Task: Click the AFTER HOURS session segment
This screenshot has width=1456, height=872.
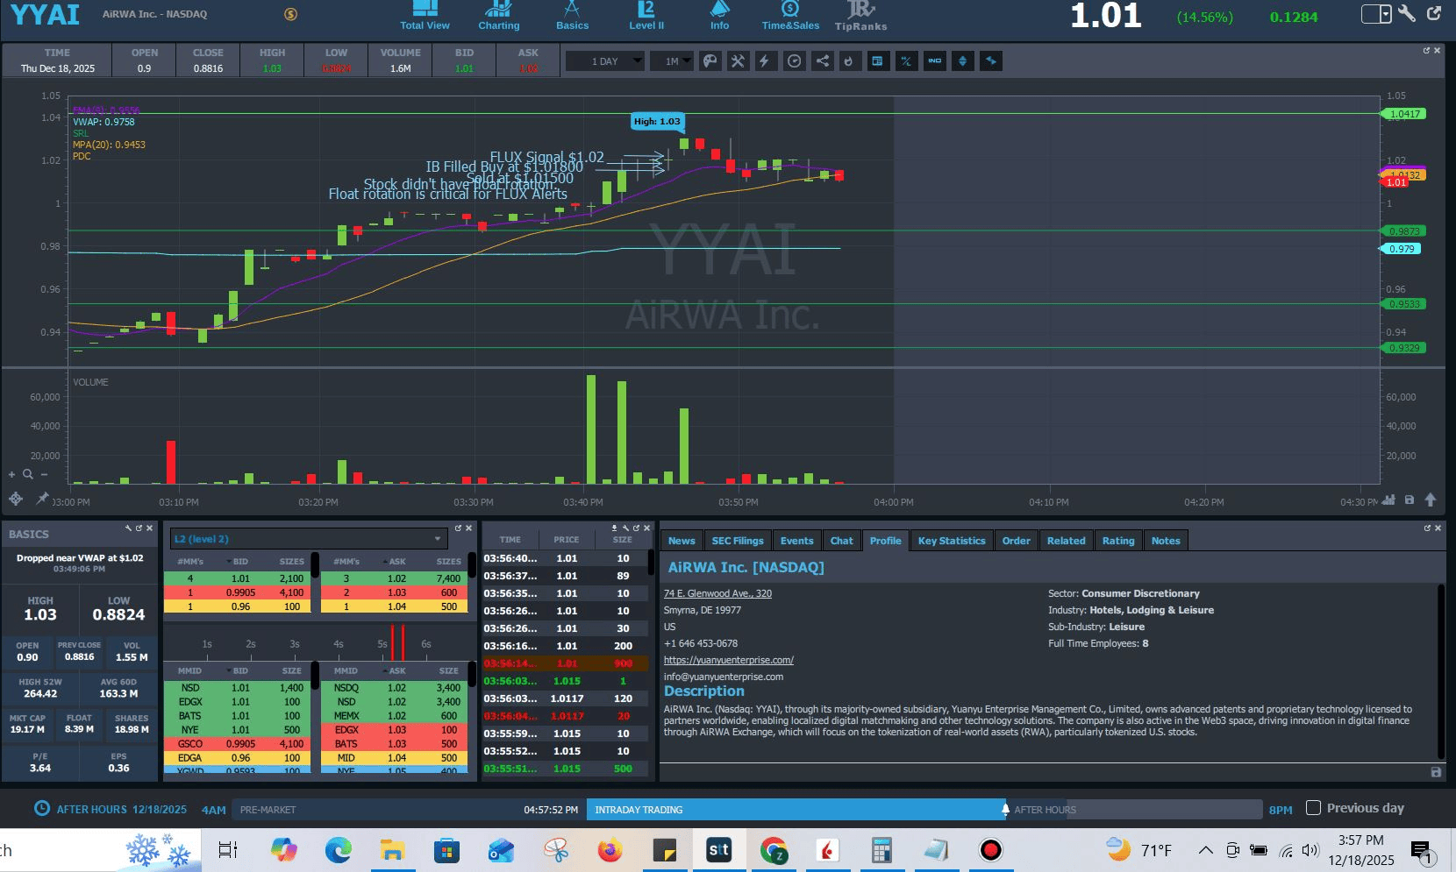Action: click(1135, 810)
